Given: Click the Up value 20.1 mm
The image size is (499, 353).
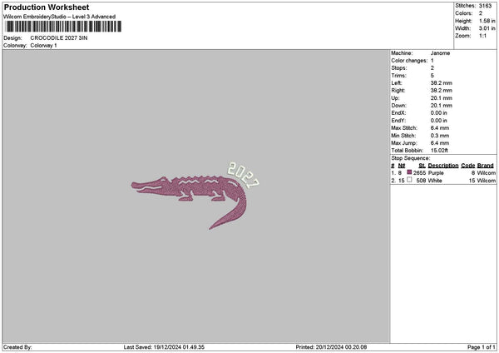Looking at the screenshot, I should [441, 98].
